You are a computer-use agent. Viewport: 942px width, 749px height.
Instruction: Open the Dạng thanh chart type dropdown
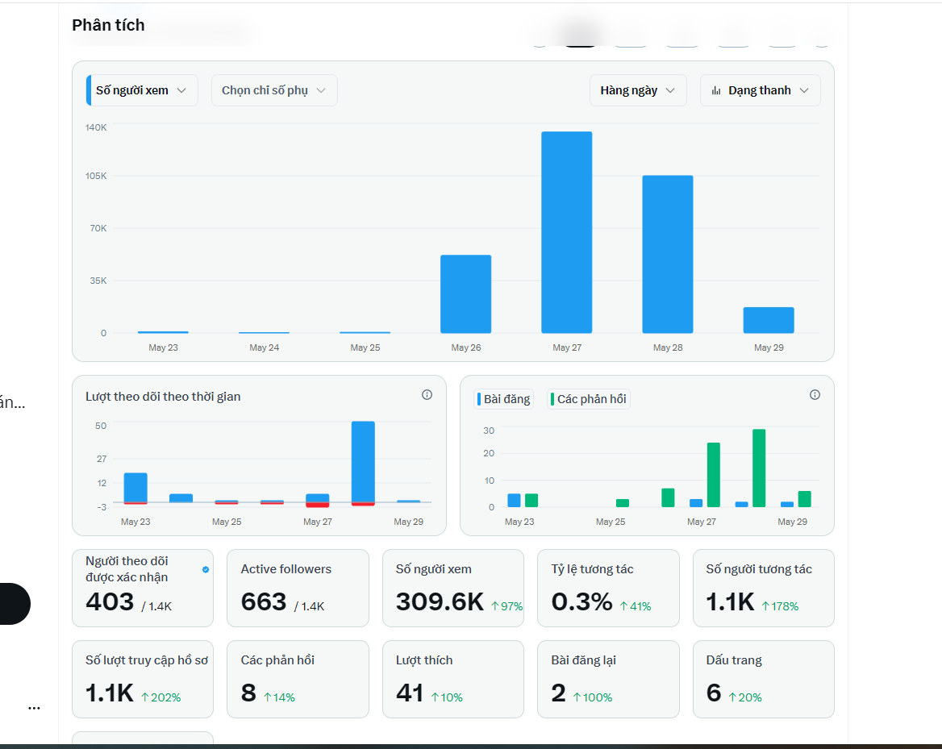click(760, 90)
